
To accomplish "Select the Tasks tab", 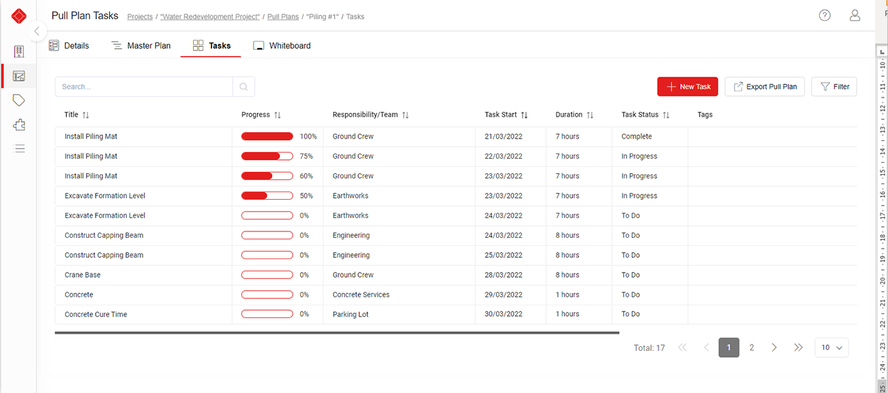I will [211, 46].
